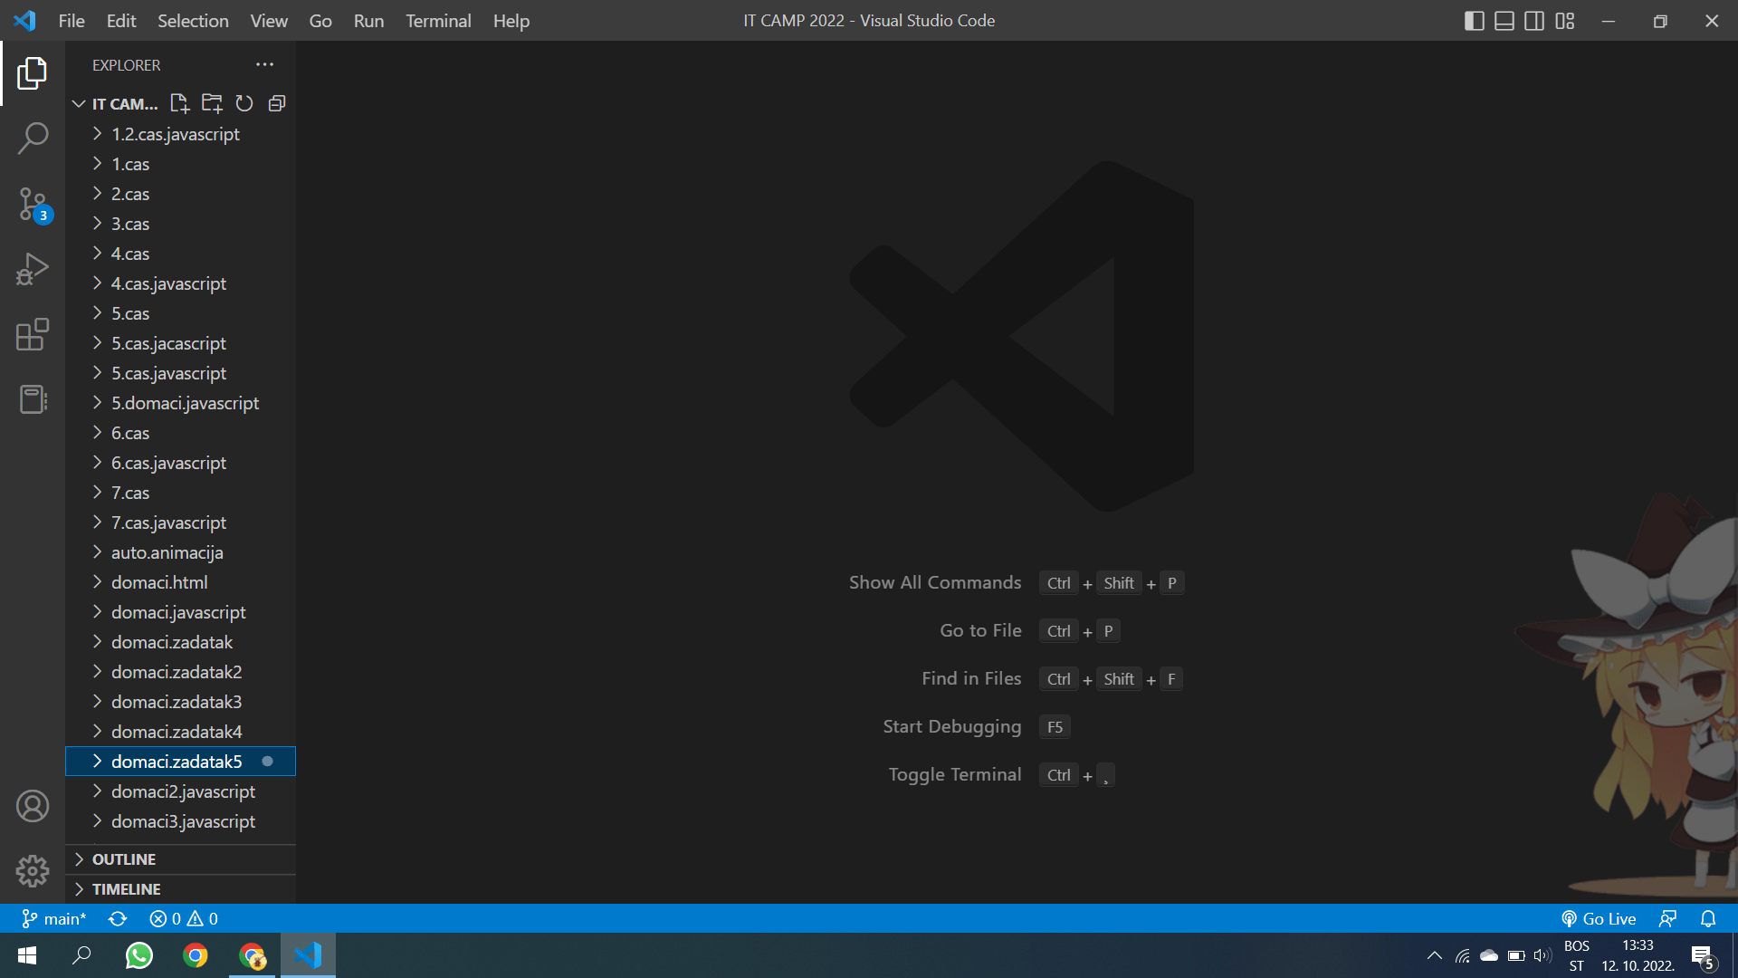Open the Extensions view
This screenshot has width=1738, height=978.
pyautogui.click(x=33, y=334)
